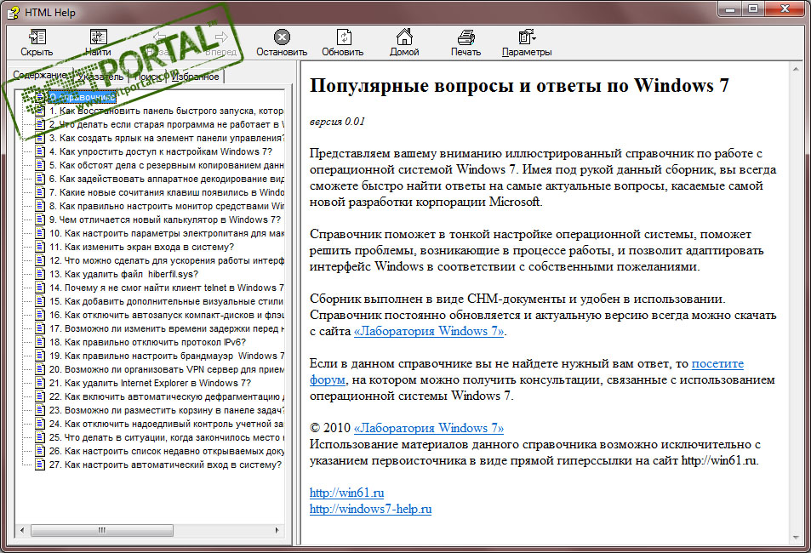
Task: Open «Лаборатория Windows 7» link next to © 2010
Action: 429,428
